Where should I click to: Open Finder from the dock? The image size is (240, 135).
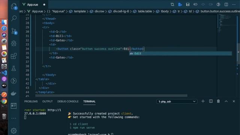(x=4, y=22)
